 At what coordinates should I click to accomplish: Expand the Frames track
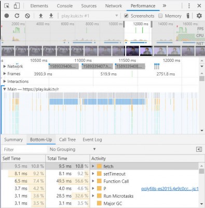click(x=5, y=74)
